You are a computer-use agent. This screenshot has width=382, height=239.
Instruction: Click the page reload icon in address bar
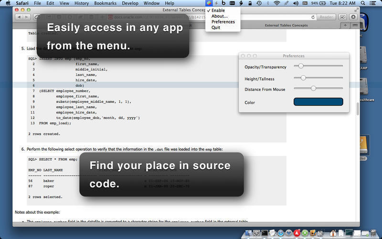(x=313, y=17)
